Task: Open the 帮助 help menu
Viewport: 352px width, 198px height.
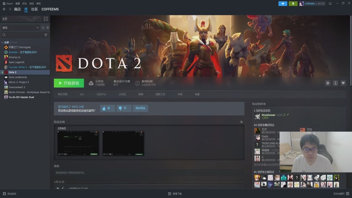Action: coord(39,4)
